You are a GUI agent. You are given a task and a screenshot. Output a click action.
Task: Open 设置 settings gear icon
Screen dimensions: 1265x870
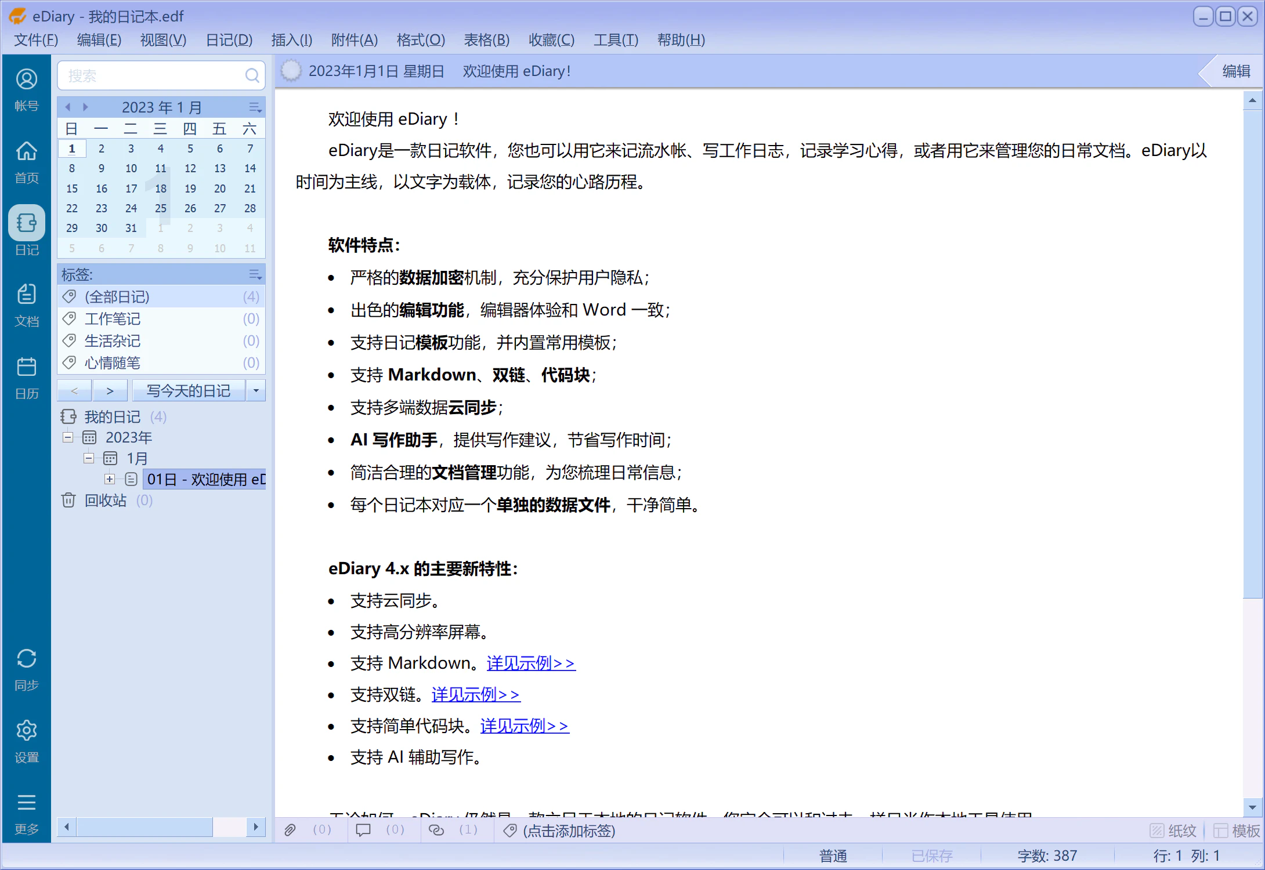point(26,730)
